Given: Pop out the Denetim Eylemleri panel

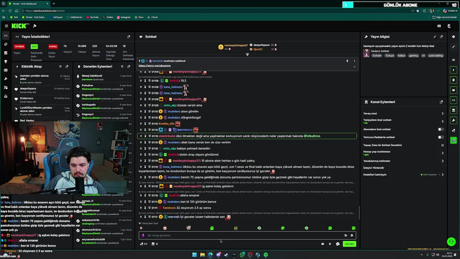Looking at the screenshot, I should 129,67.
